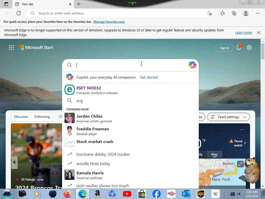This screenshot has width=265, height=199.
Task: Pick trending result Jordan Chiles
Action: point(130,118)
